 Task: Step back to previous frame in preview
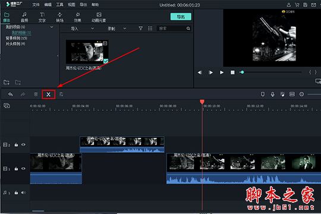200,73
